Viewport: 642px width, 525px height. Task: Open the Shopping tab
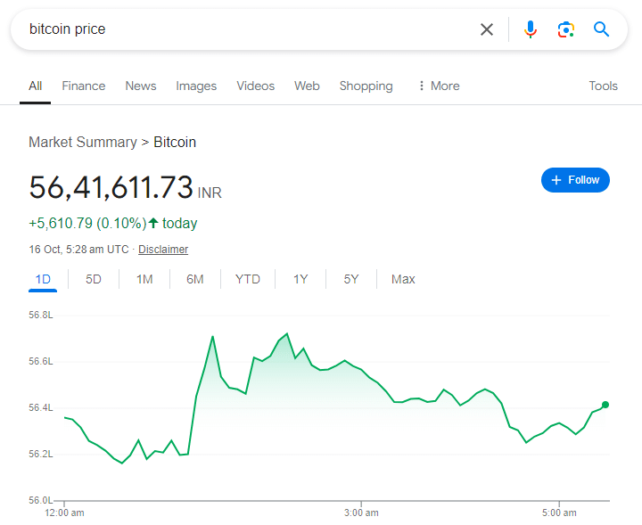pyautogui.click(x=366, y=86)
